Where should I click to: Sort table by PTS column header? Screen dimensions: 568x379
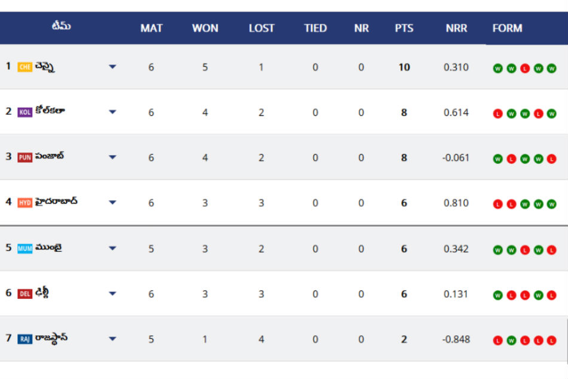pos(404,28)
